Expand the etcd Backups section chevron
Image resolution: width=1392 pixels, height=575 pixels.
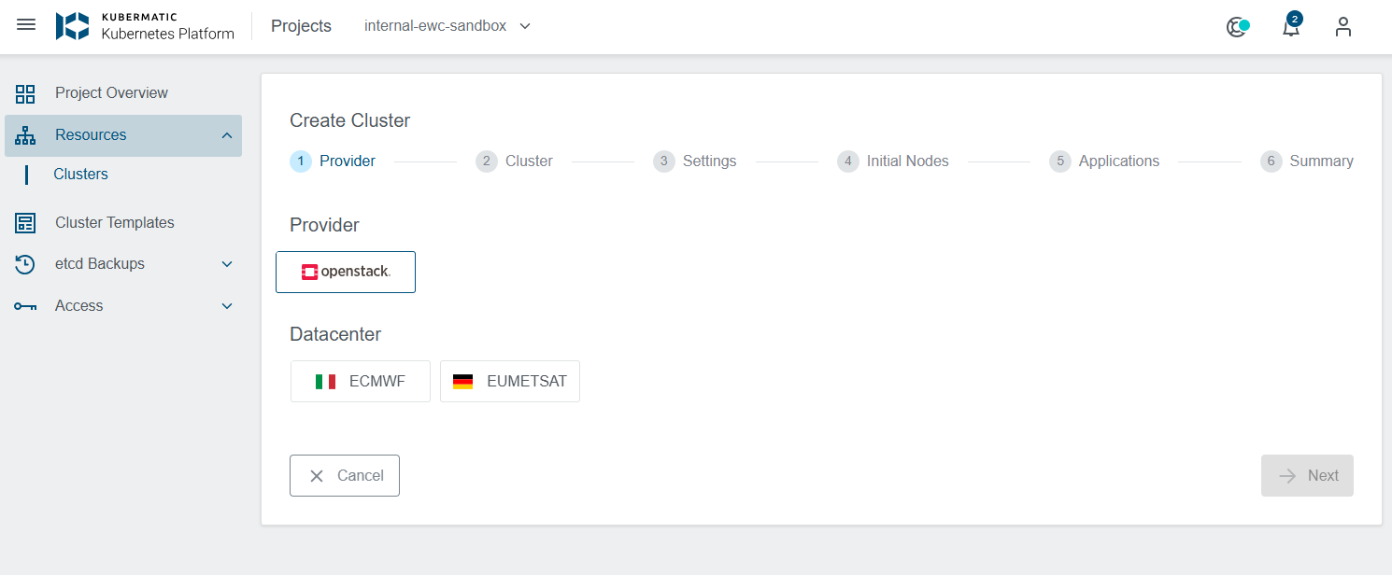[227, 264]
